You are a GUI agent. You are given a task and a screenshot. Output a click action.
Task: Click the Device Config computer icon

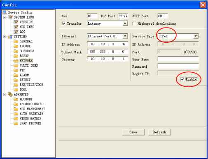(5, 12)
